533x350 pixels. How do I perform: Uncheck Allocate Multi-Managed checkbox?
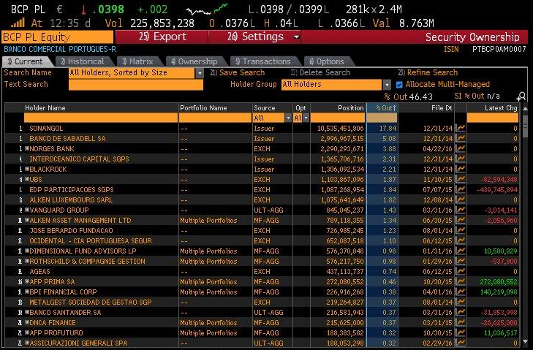pyautogui.click(x=399, y=84)
